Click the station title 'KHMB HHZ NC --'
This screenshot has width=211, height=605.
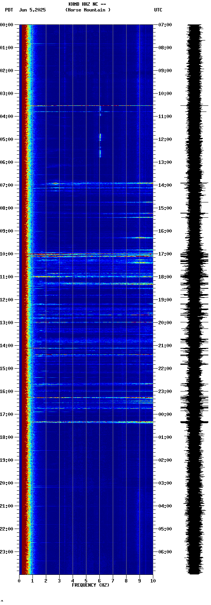(x=87, y=4)
